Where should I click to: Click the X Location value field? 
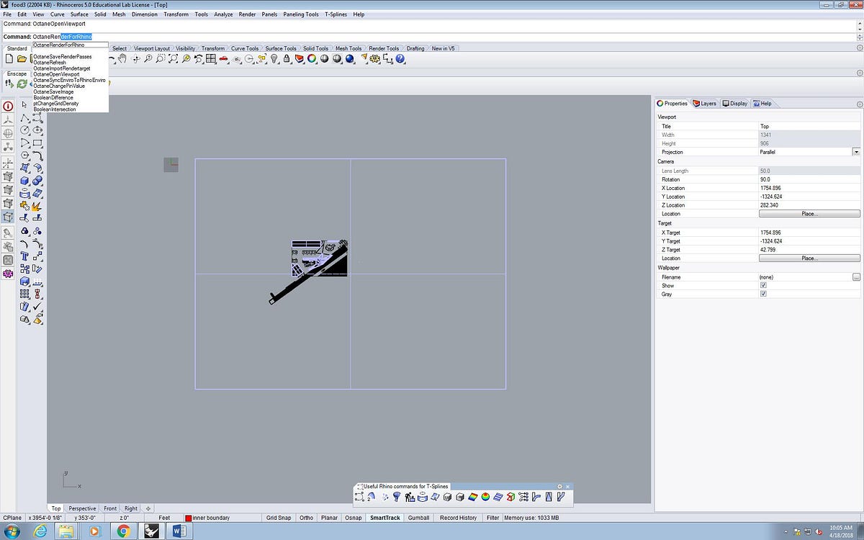(x=809, y=188)
